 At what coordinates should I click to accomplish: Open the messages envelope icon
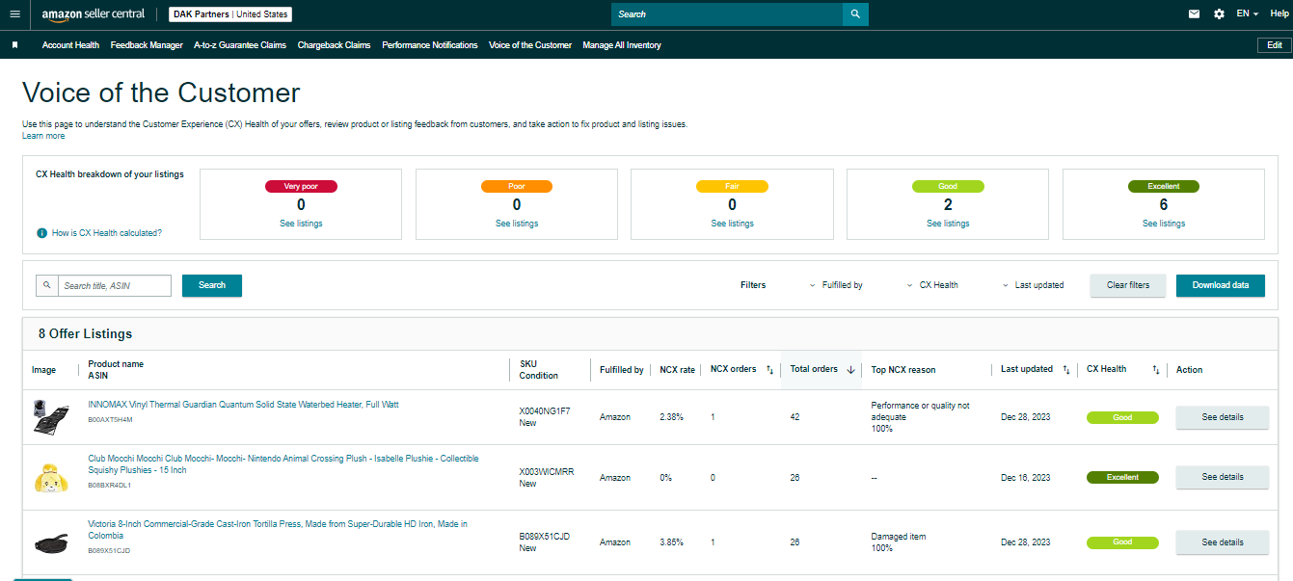(1194, 14)
